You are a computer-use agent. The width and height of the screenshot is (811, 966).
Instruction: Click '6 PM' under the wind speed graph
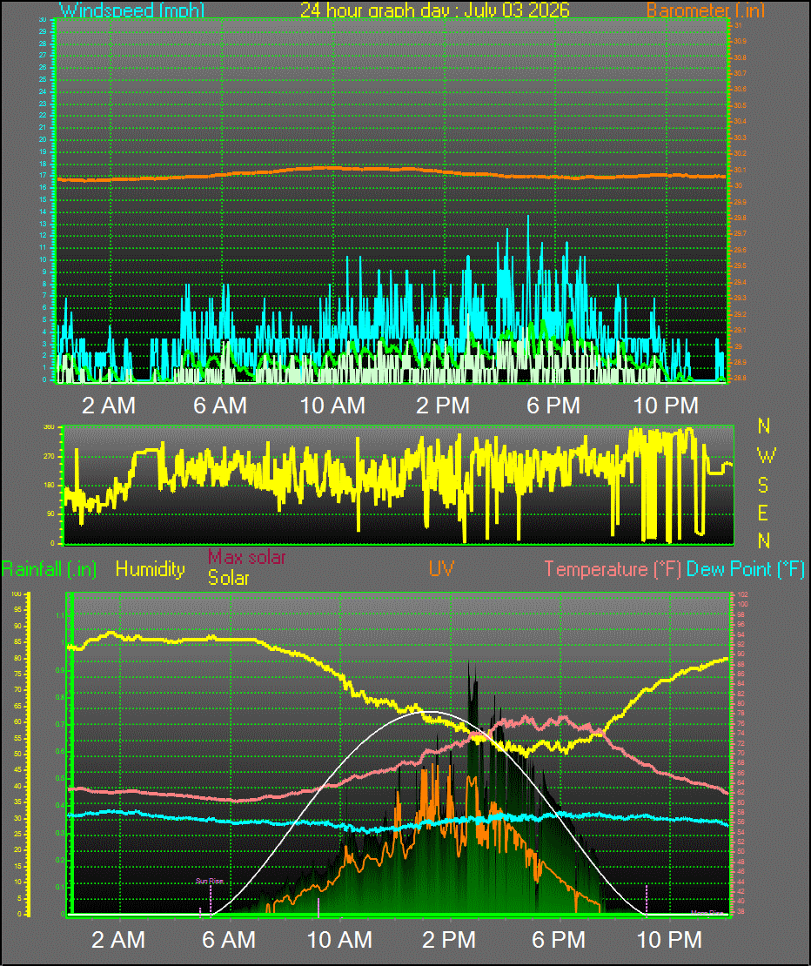click(553, 406)
